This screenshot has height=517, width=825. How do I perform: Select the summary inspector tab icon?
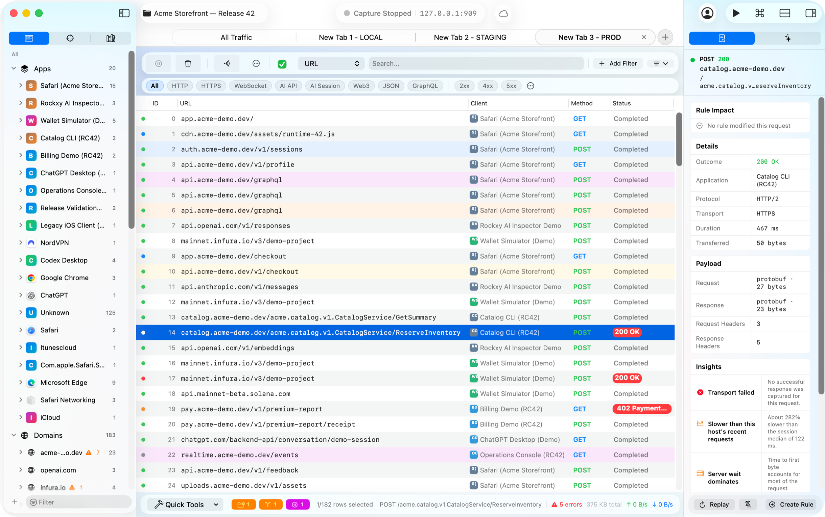coord(722,38)
